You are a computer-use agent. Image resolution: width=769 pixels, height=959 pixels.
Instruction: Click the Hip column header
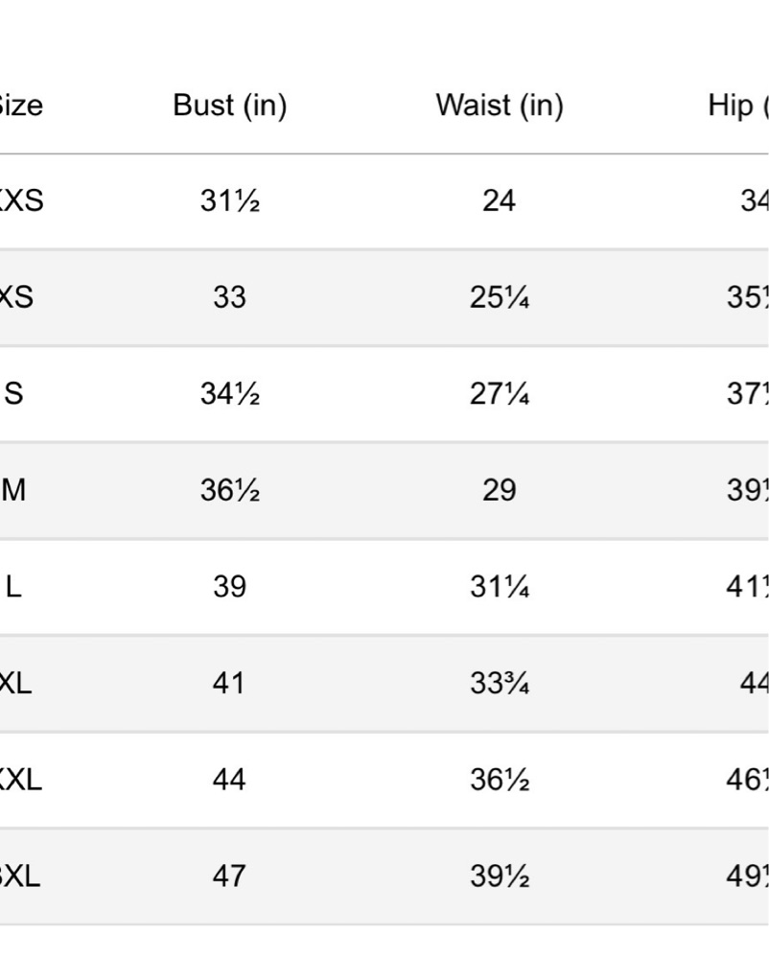(x=737, y=105)
